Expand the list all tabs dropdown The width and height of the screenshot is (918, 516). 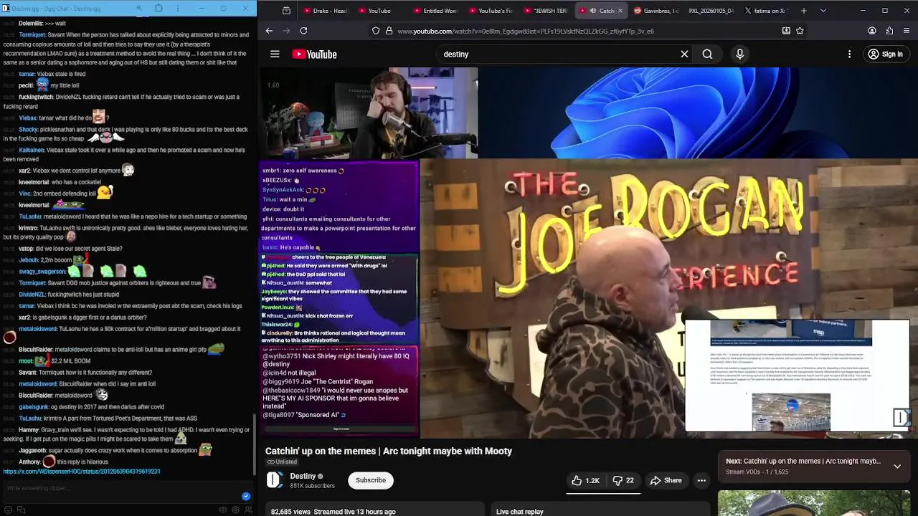point(823,11)
